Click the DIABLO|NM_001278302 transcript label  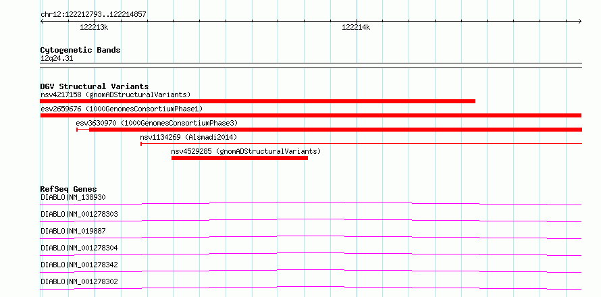coord(79,281)
